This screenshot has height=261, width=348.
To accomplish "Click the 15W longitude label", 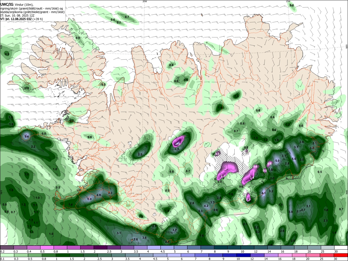I will pyautogui.click(x=288, y=1).
